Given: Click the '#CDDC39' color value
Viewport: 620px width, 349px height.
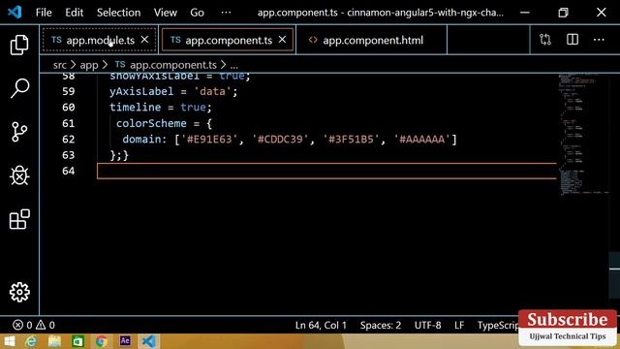Looking at the screenshot, I should [280, 140].
